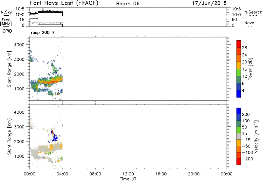Click the 'Fort Hays East (fitACF)' plot title
Viewport: 262px width, 181px height.
click(x=64, y=3)
